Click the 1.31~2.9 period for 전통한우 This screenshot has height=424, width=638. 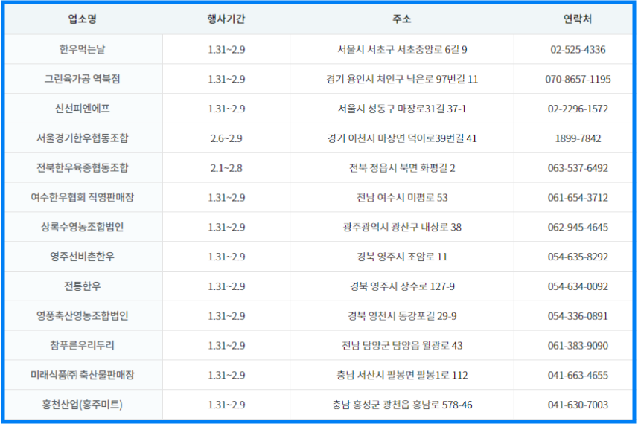pos(226,286)
